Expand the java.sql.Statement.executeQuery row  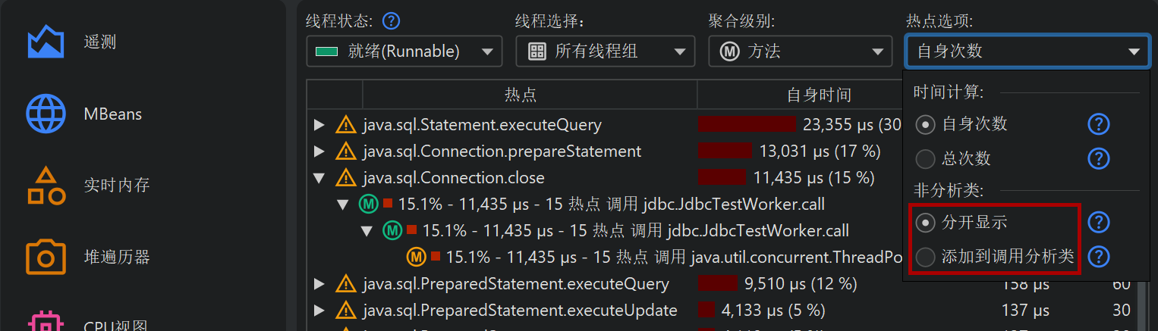[319, 125]
